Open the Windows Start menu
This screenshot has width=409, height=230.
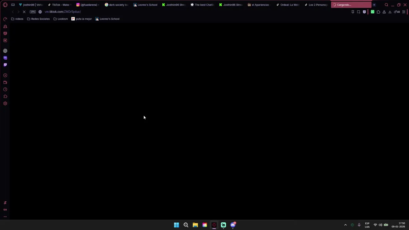176,225
